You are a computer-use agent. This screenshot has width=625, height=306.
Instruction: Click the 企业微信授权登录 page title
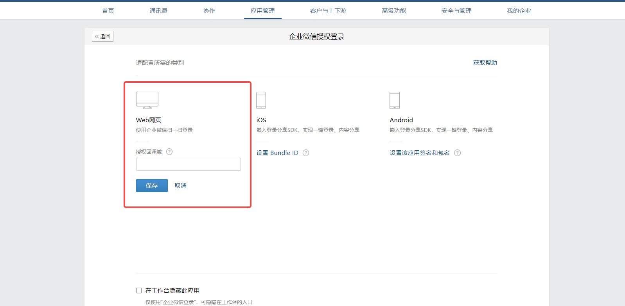pos(317,37)
